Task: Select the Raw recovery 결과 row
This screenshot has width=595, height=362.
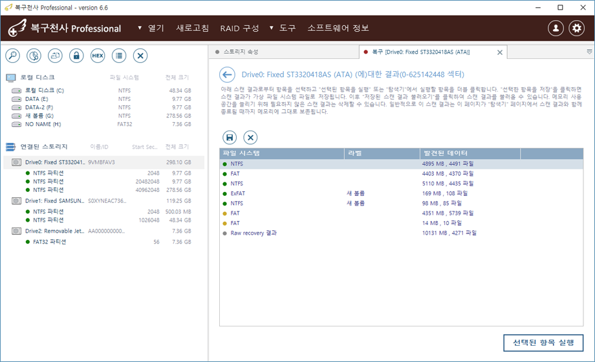Action: (x=401, y=233)
